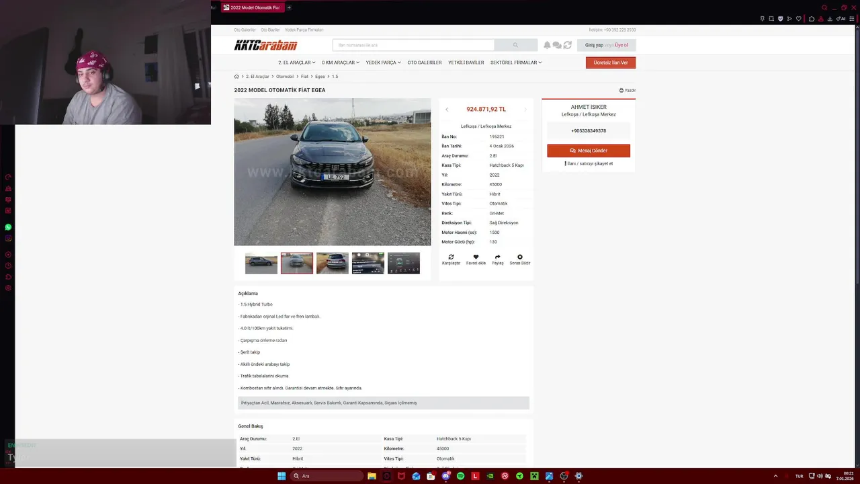The image size is (860, 484).
Task: Add listing to favorites with Favori ekle
Action: (476, 259)
